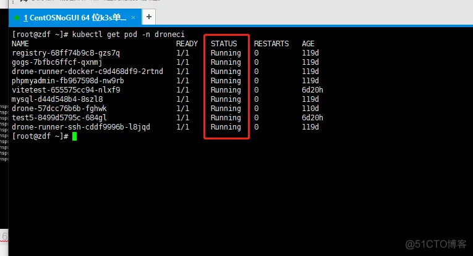Screen dimensions: 473x256
Task: Click Running status of mysql pod
Action: pyautogui.click(x=226, y=99)
